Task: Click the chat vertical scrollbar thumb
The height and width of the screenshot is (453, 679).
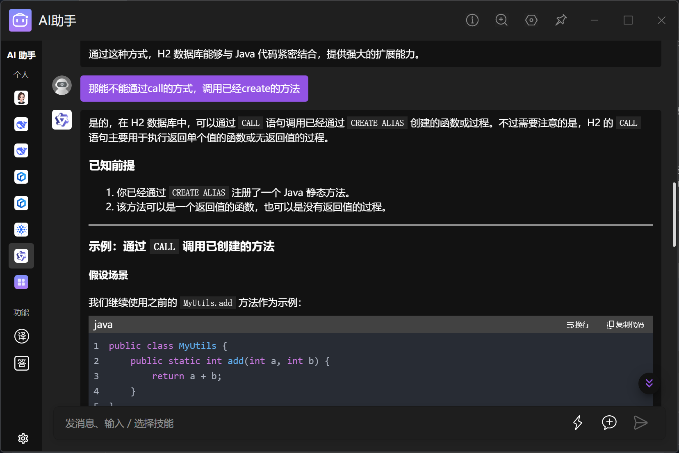Action: [x=674, y=214]
